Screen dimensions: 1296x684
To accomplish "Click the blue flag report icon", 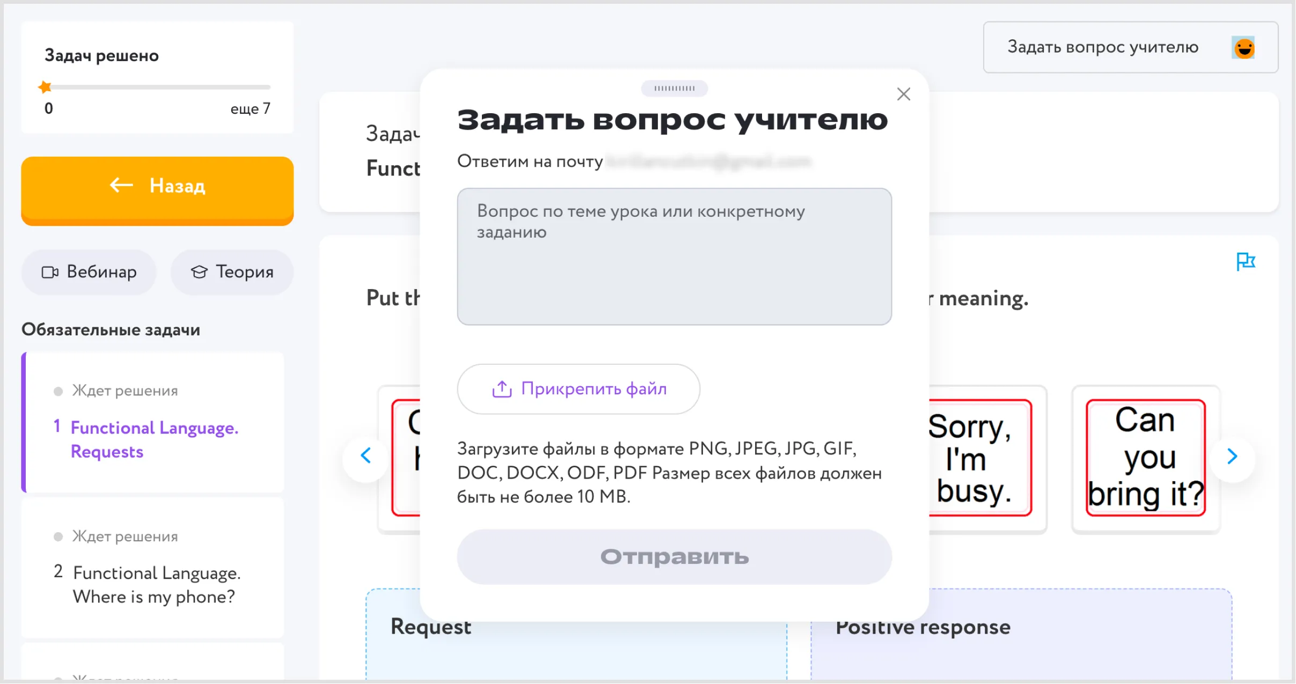I will (1246, 261).
